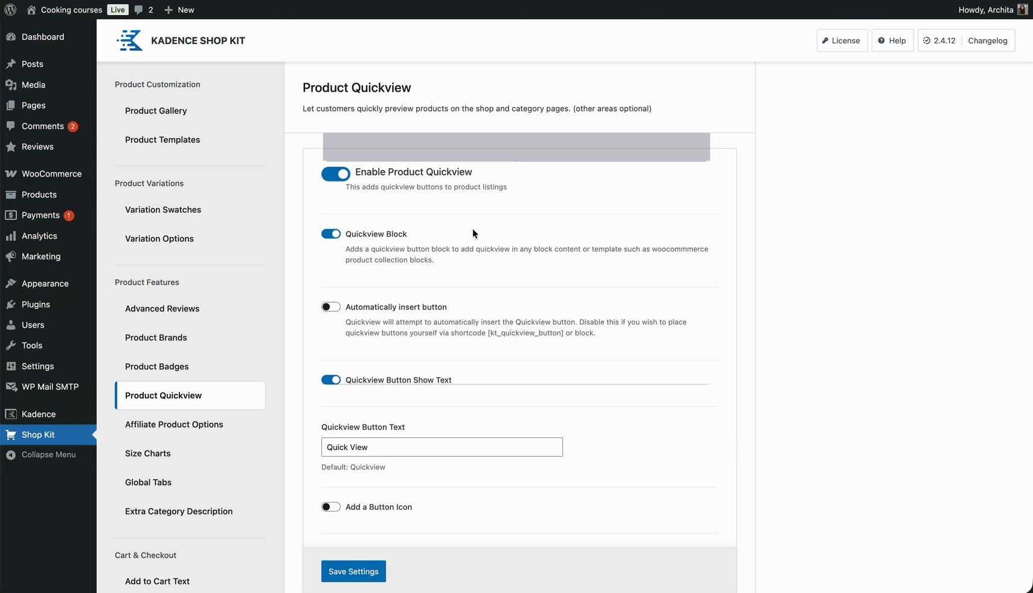Image resolution: width=1033 pixels, height=593 pixels.
Task: Open the Help button
Action: 892,40
